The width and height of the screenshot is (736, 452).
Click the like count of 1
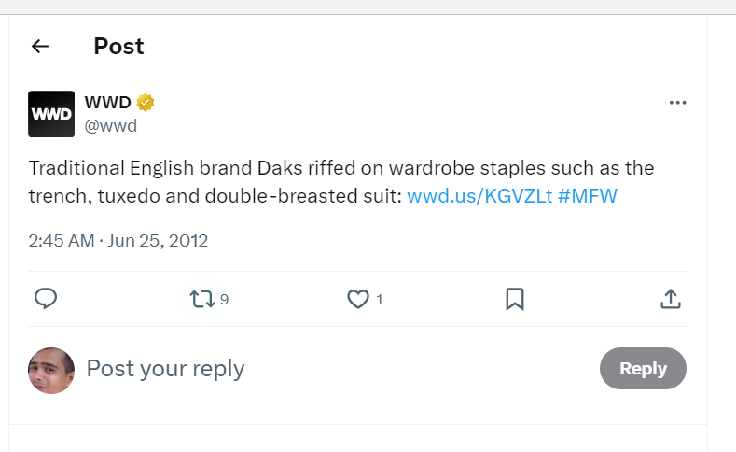[x=380, y=300]
